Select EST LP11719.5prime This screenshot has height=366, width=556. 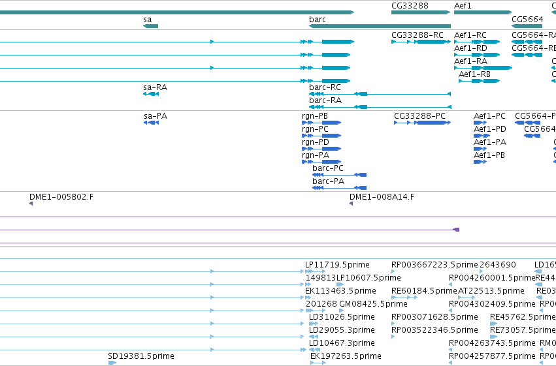[315, 271]
